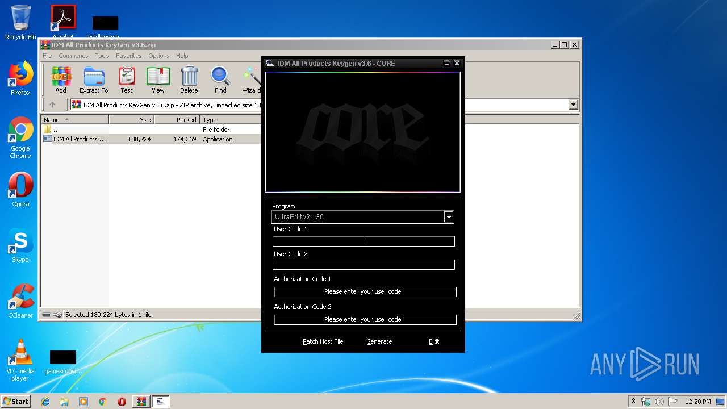Minimize the keygen window
Screen dimensions: 727x409
coord(446,64)
